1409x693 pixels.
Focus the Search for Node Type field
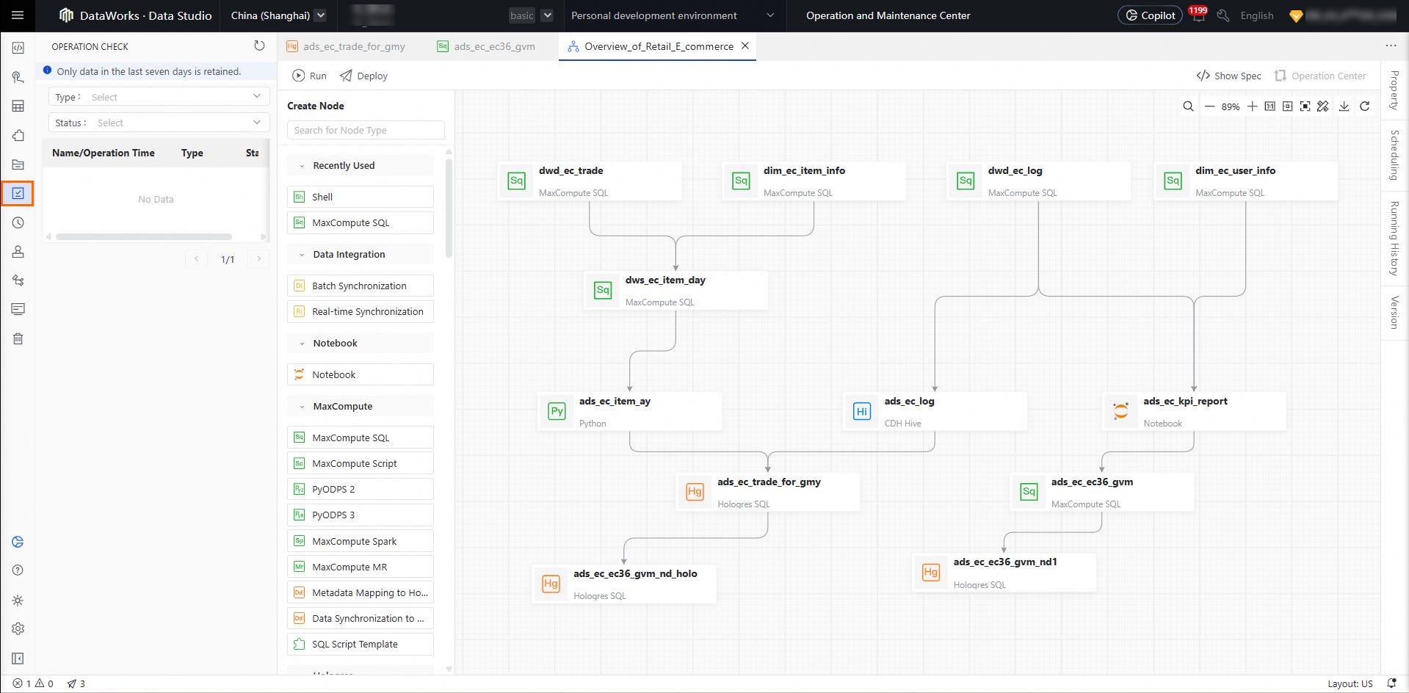click(366, 130)
